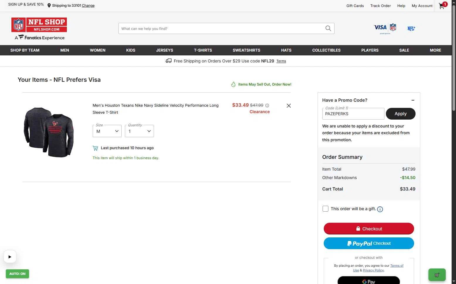The height and width of the screenshot is (284, 456).
Task: Click the Google Pay button
Action: pos(369,280)
